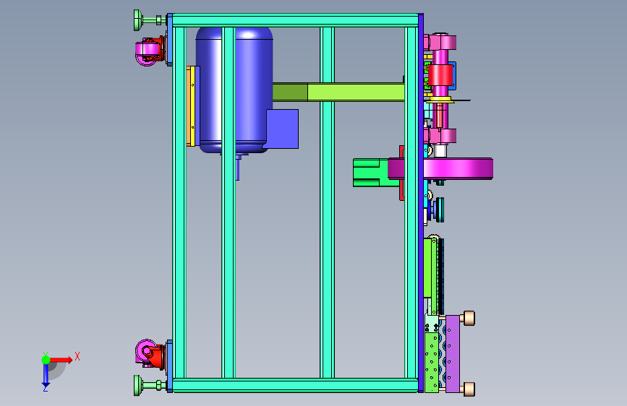
Task: Click the green Y axis dot of triad
Action: click(x=46, y=360)
